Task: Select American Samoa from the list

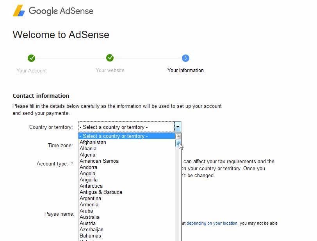Action: 126,161
